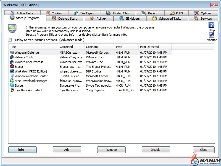Click the MSASCui.exe command cell

(x=71, y=53)
